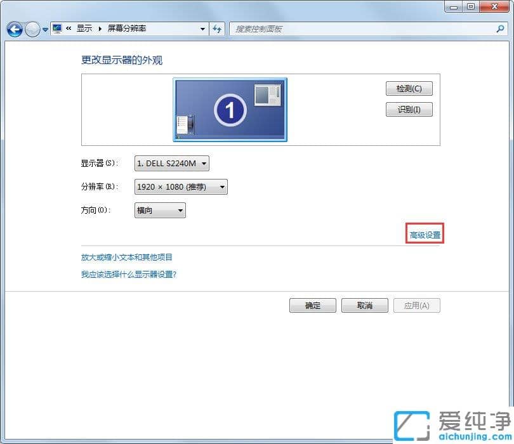Viewport: 514px width, 444px height.
Task: Click the 确定 OK button
Action: pos(312,305)
